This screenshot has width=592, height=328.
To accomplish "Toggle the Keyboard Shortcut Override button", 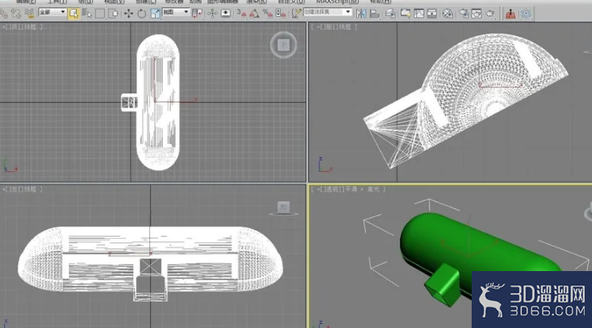I will coord(225,14).
